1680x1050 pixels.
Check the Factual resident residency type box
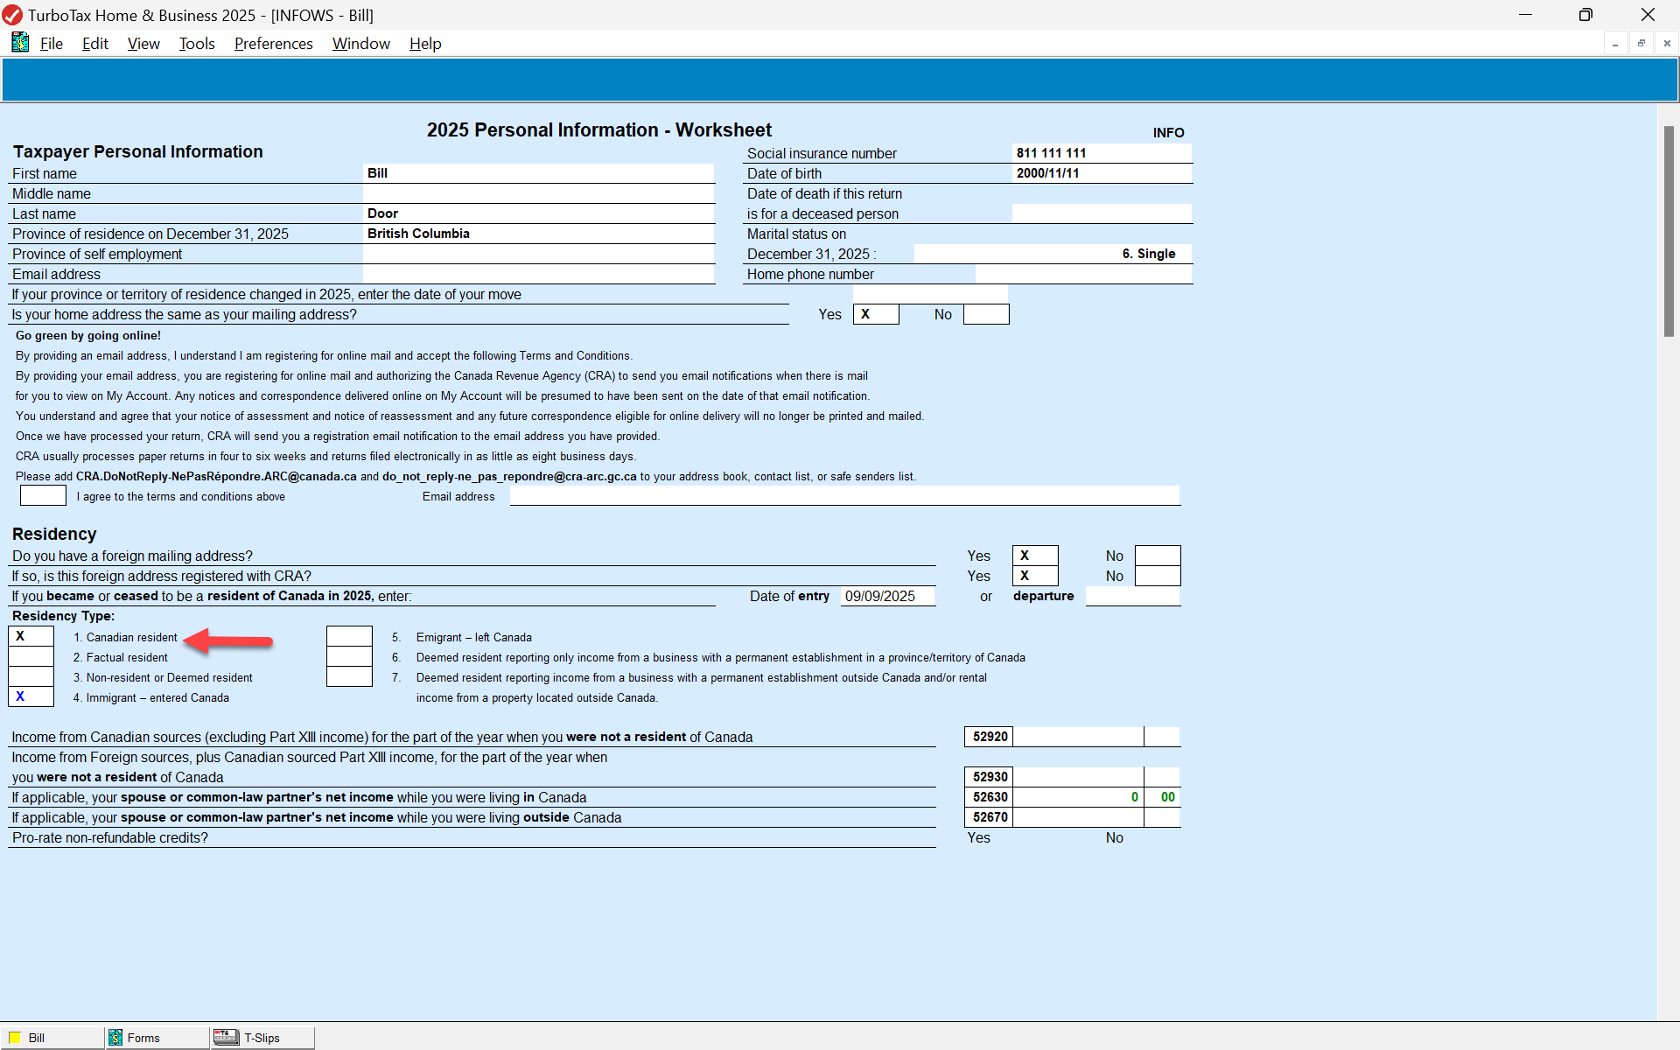coord(31,657)
